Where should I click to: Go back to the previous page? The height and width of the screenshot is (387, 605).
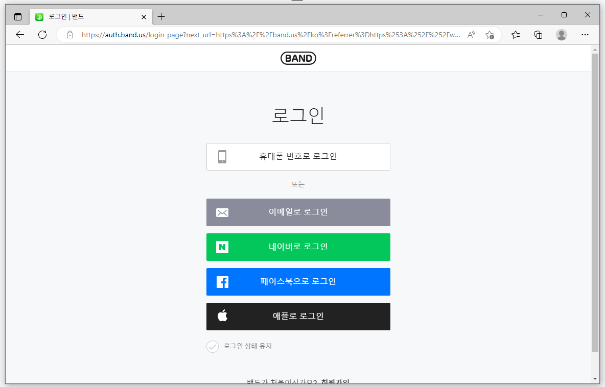pyautogui.click(x=20, y=35)
